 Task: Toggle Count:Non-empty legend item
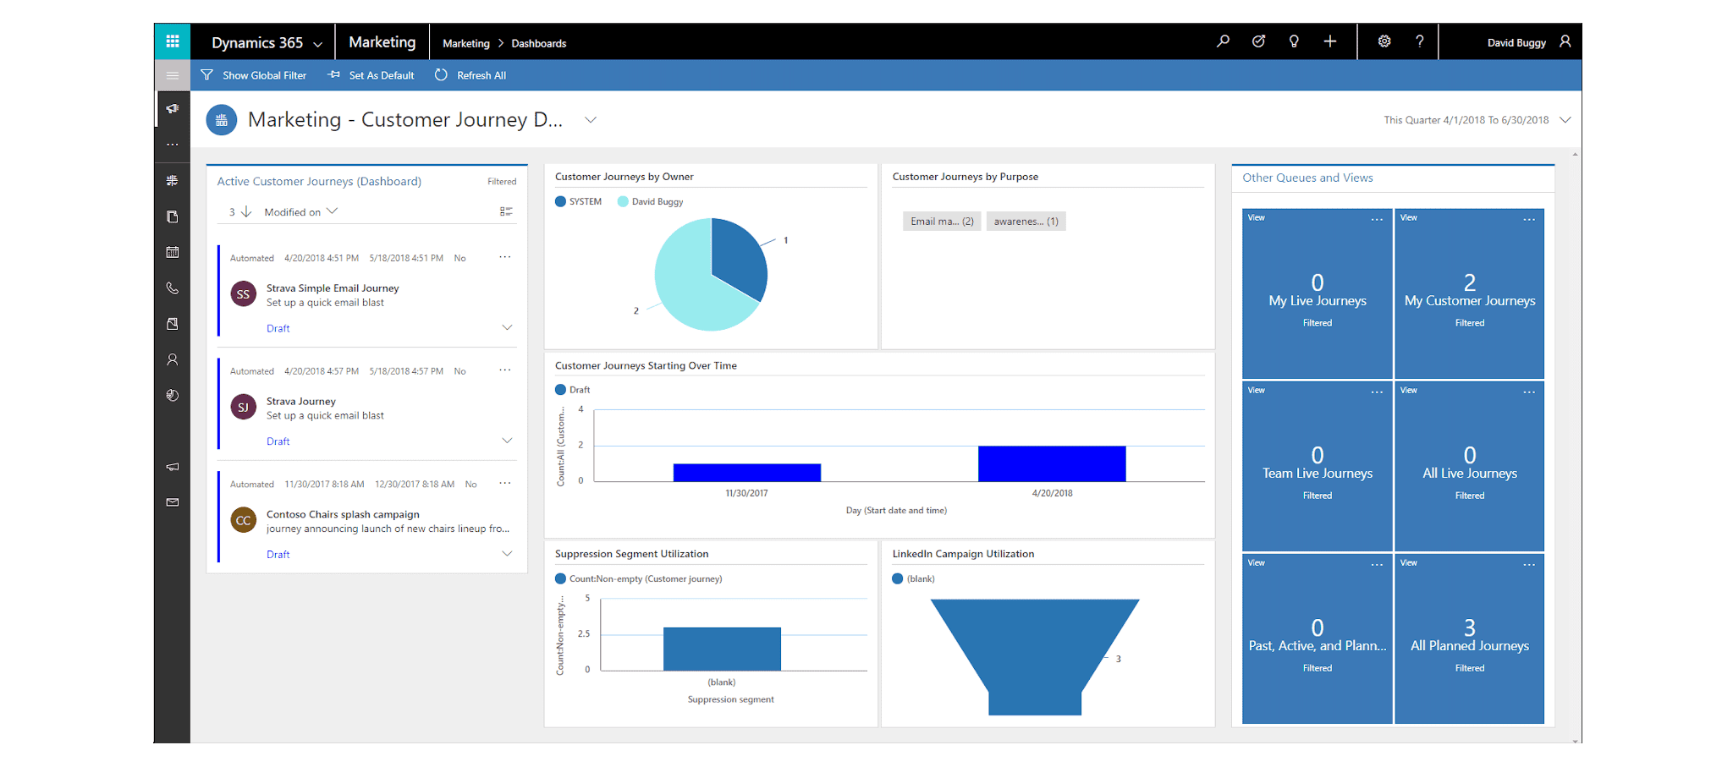point(639,579)
